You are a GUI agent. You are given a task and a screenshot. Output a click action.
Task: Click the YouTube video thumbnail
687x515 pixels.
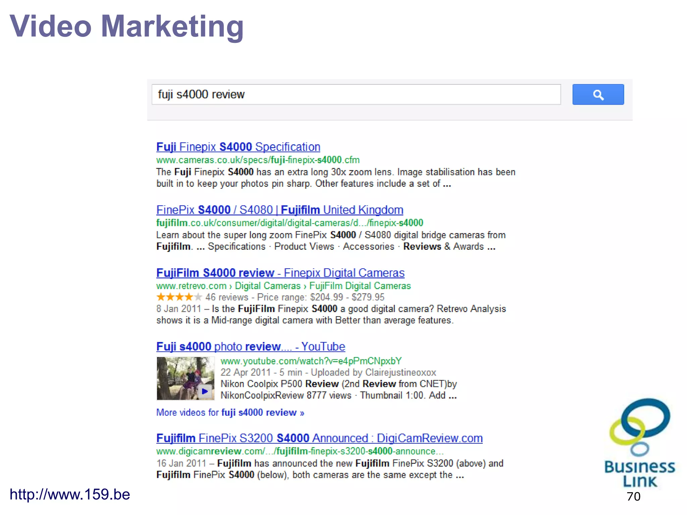tap(186, 379)
